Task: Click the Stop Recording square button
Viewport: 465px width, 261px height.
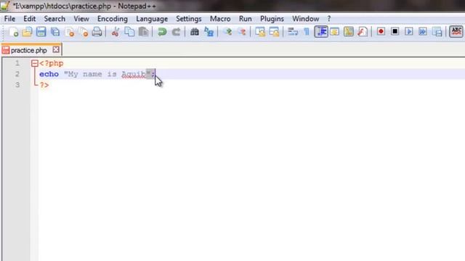Action: pos(395,31)
